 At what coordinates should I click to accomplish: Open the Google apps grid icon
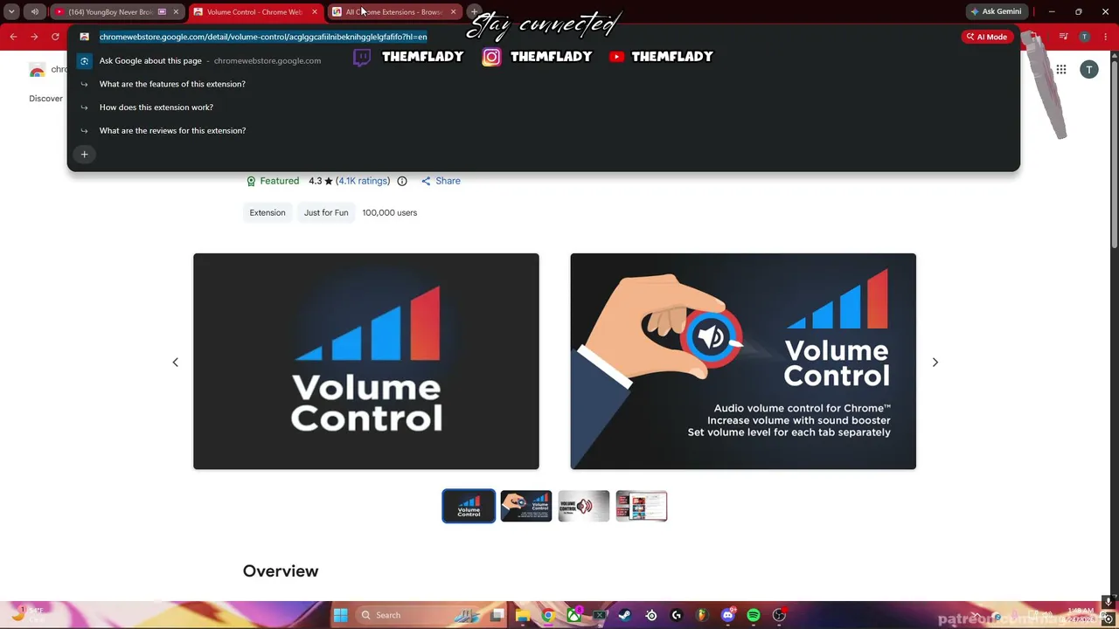(1060, 70)
